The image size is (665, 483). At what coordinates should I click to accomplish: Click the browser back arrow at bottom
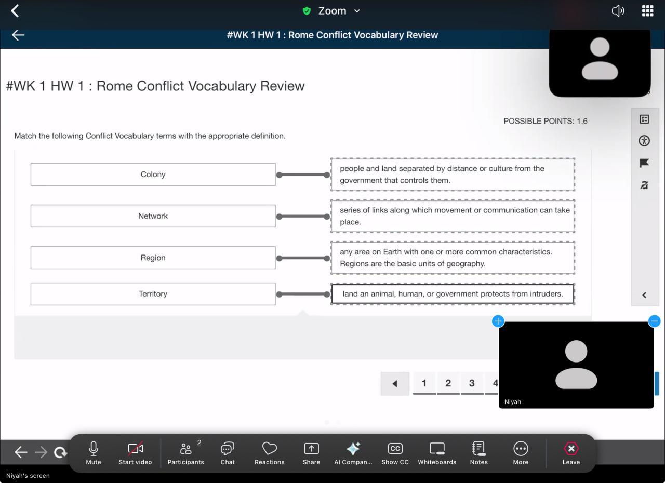21,452
